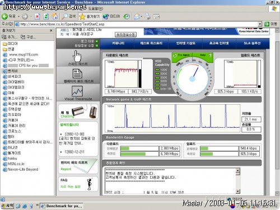Open the Media (미디어) toolbar button
Screen dimensions: 280x210
coord(111,17)
